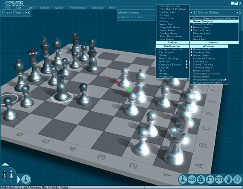The height and width of the screenshot is (189, 243).
Task: Click the pawn icon in shortcuts bar
Action: pyautogui.click(x=183, y=179)
